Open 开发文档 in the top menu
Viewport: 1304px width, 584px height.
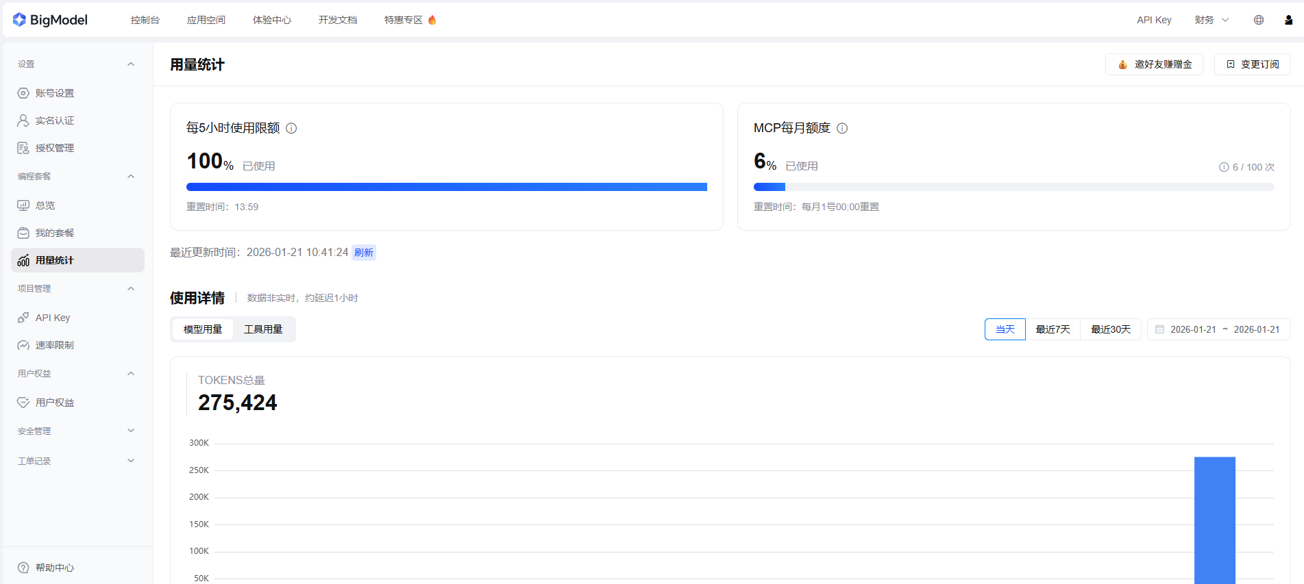337,20
